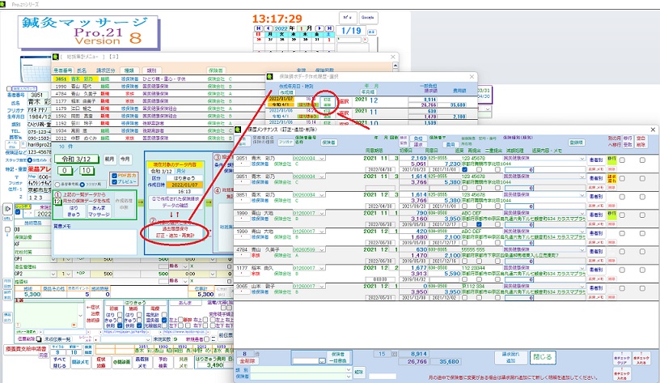
Task: Sort history list by 年月順
Action: (x=367, y=91)
